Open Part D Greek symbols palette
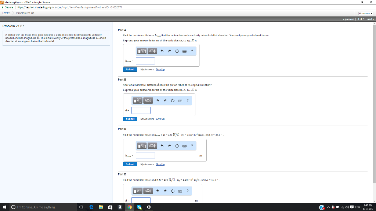 148,191
